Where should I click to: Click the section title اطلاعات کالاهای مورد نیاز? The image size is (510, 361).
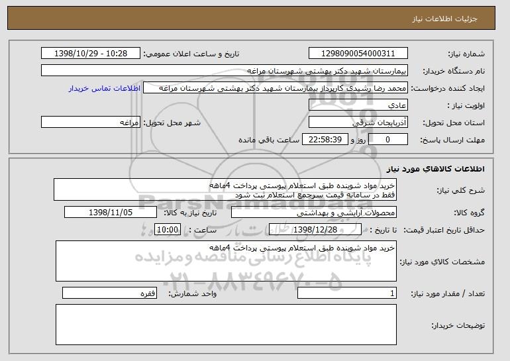pyautogui.click(x=436, y=169)
